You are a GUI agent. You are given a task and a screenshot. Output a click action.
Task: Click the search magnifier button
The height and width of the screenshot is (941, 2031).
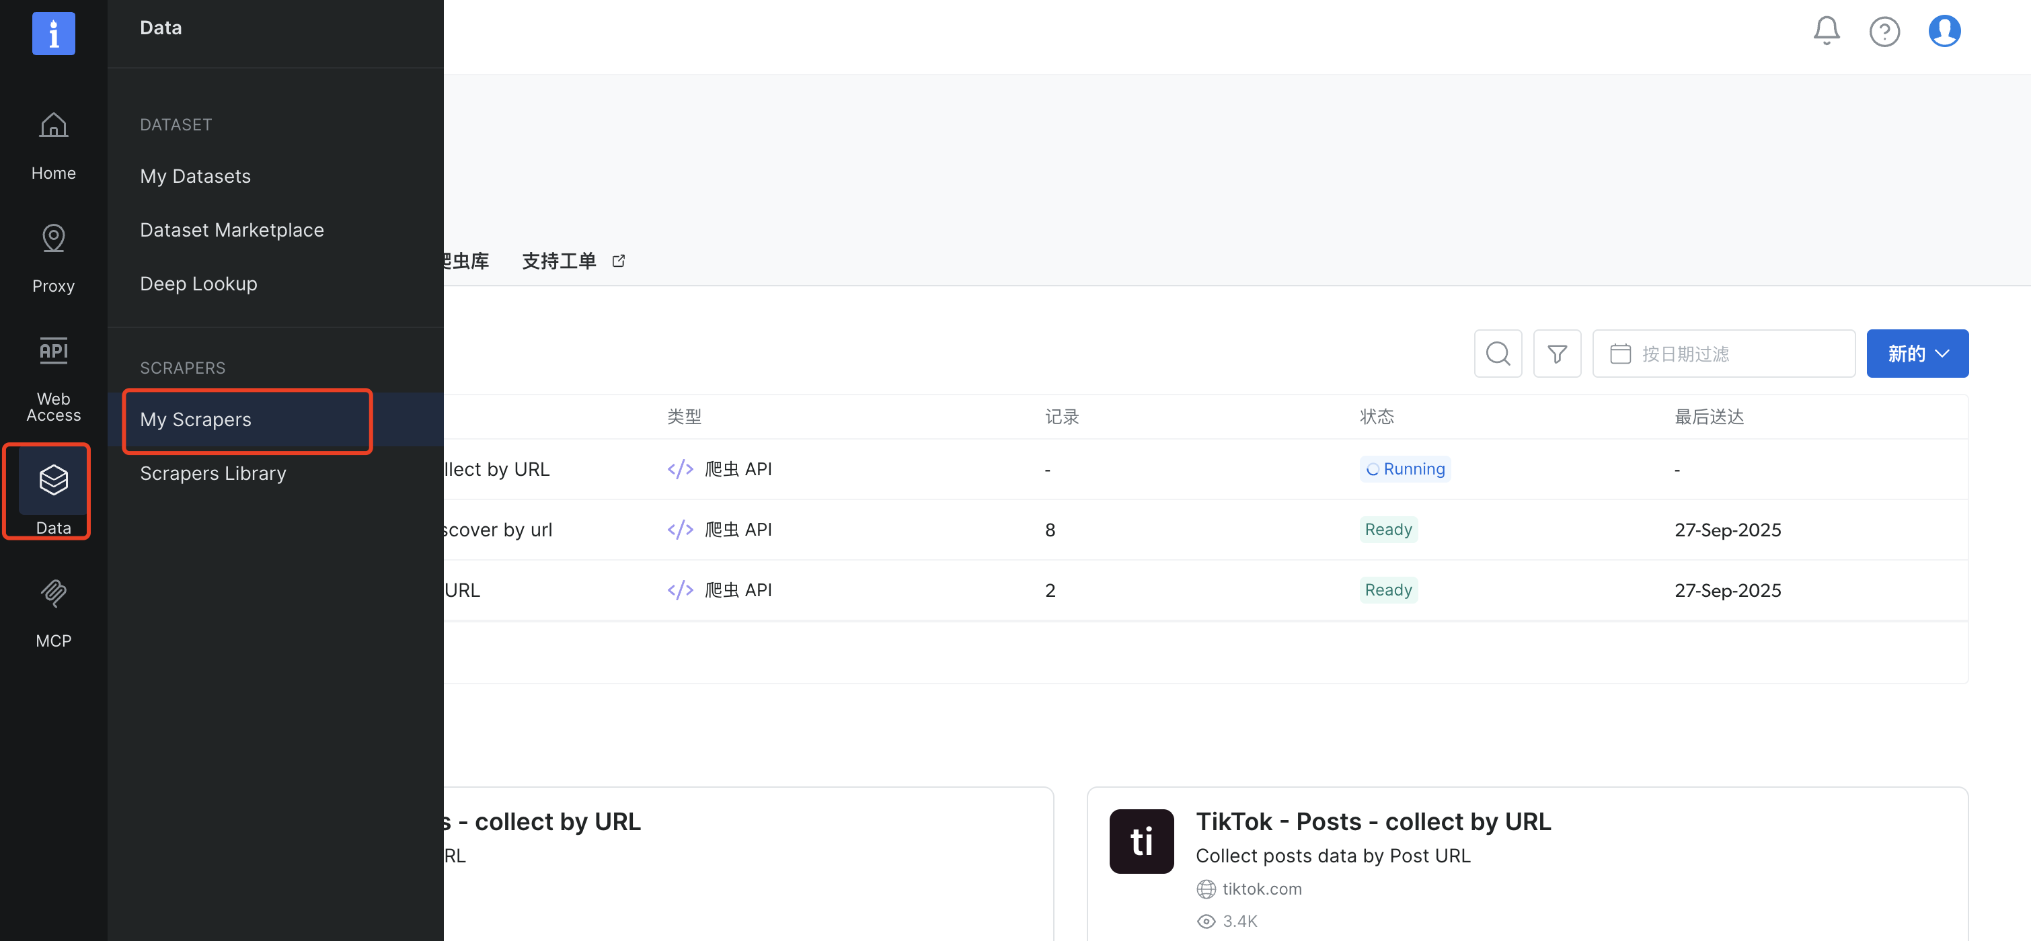[x=1498, y=354]
